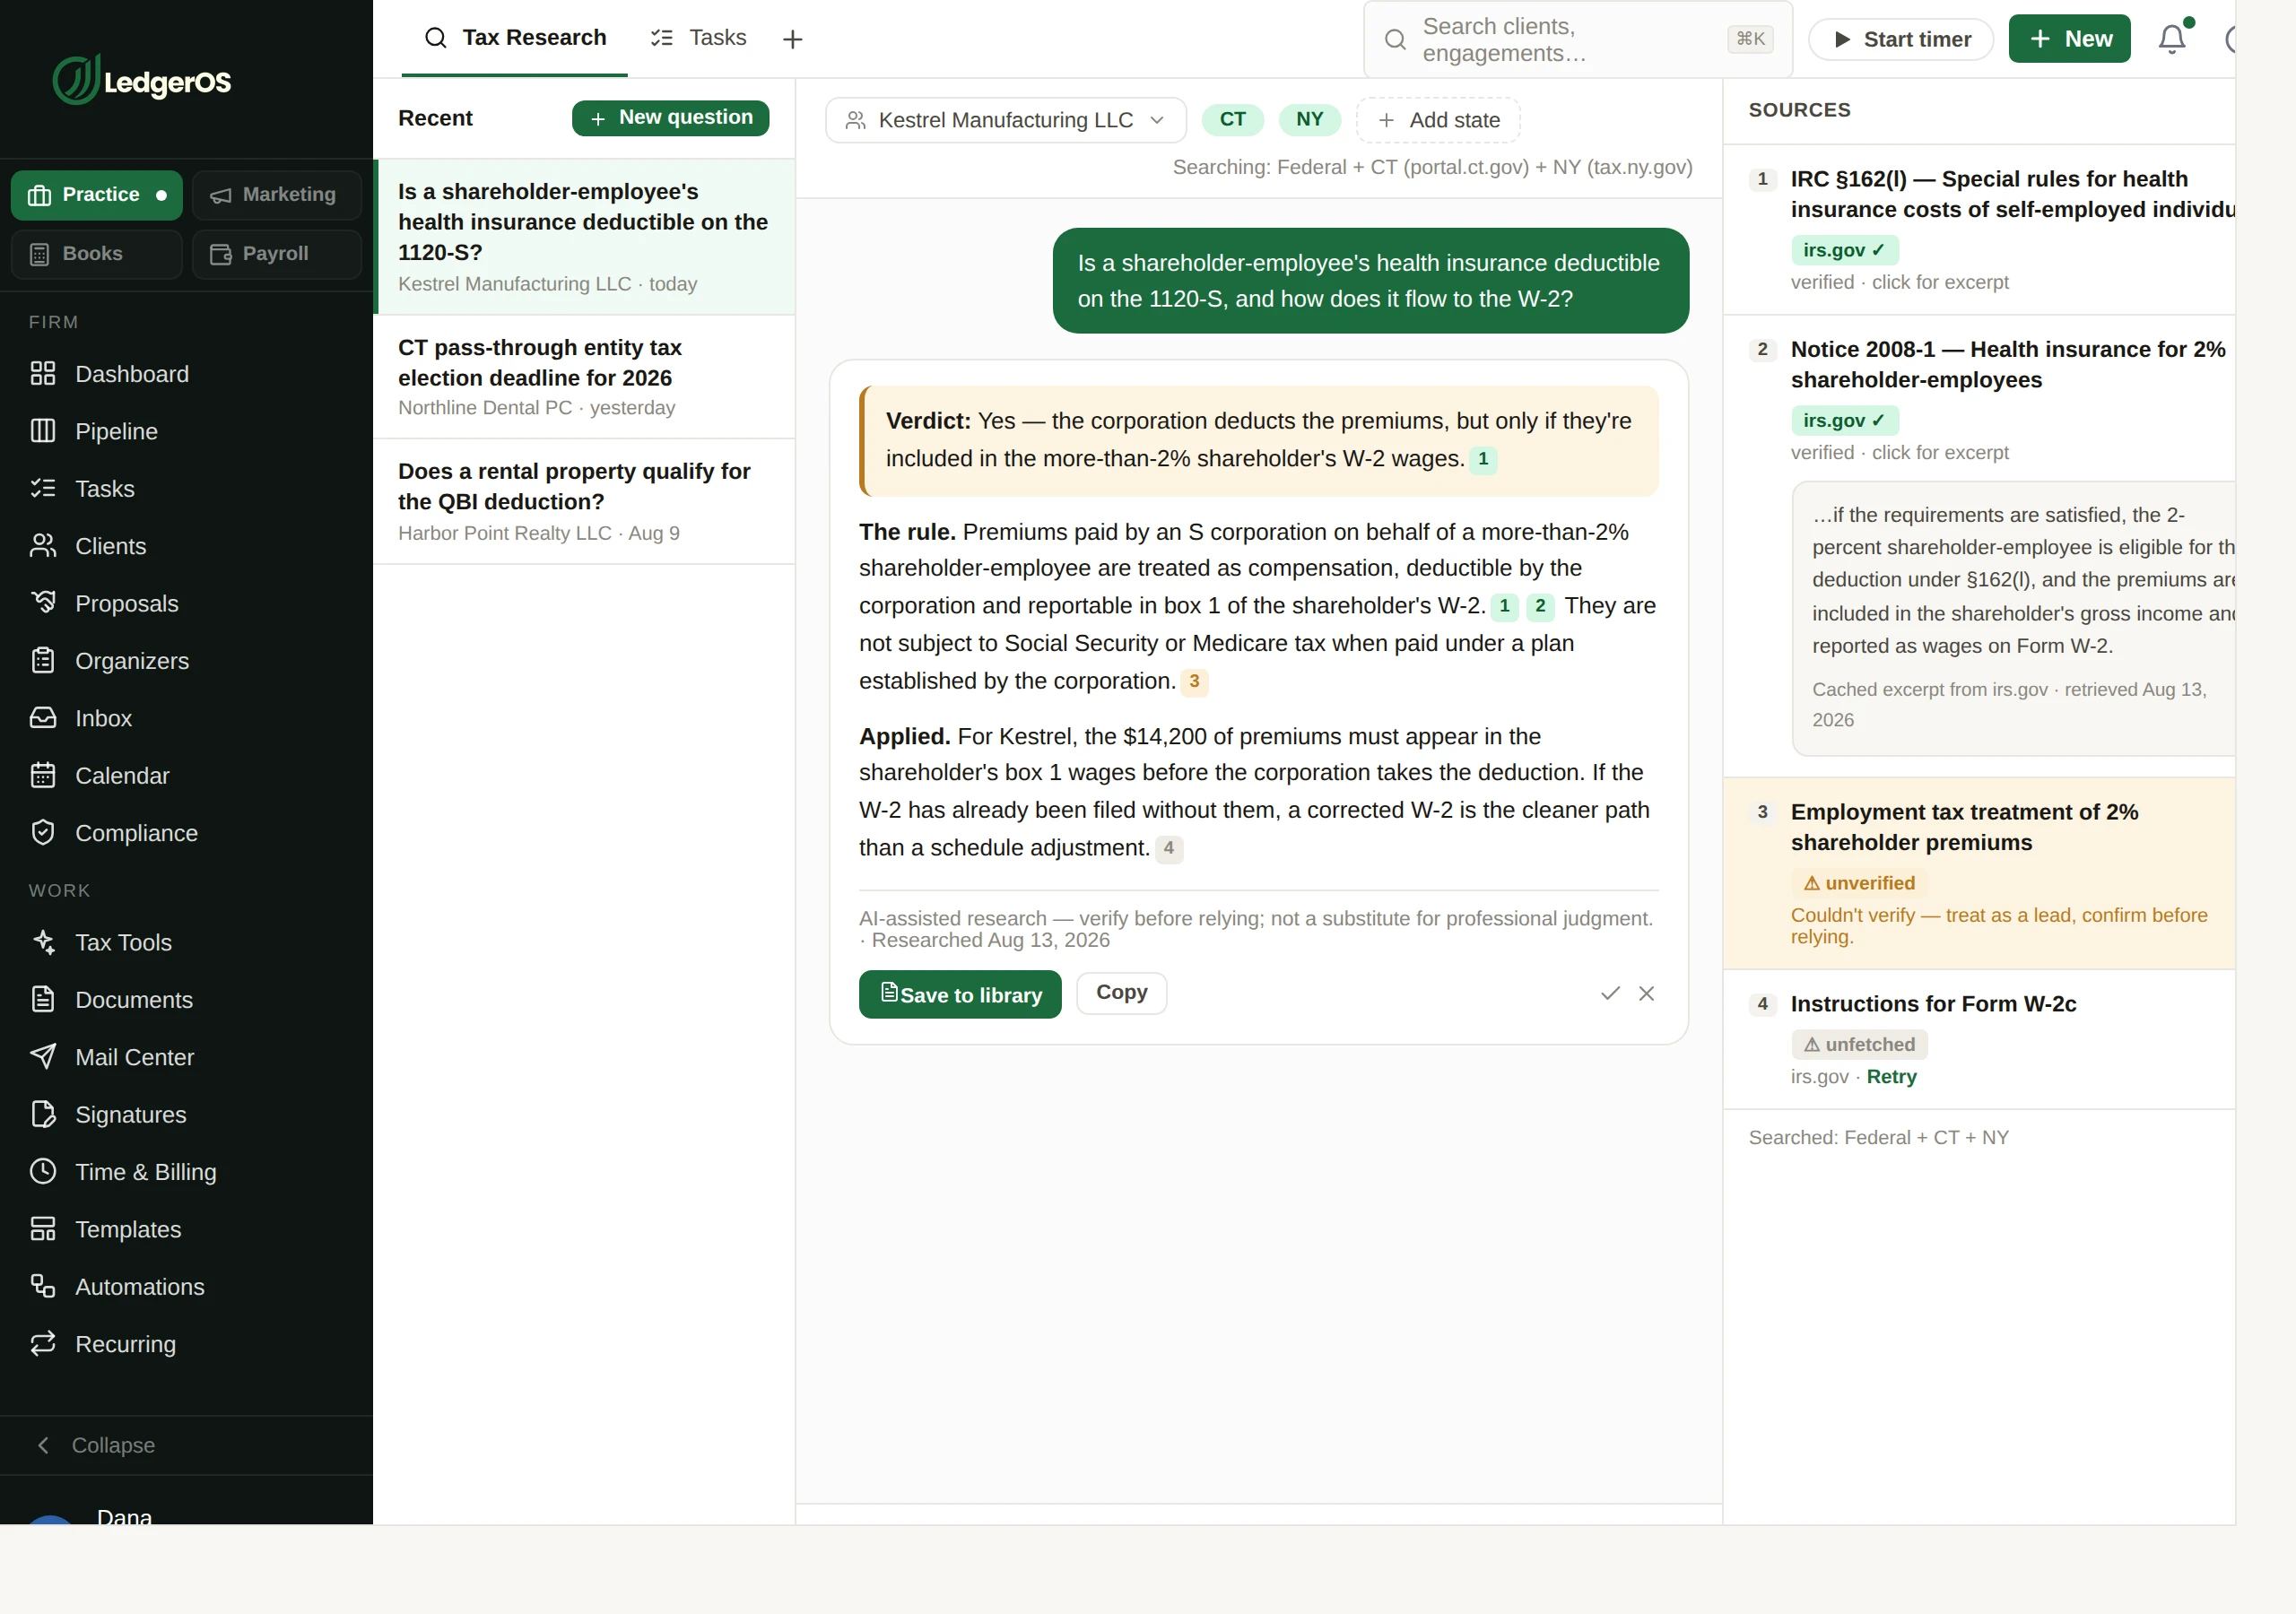Copy the research answer
The width and height of the screenshot is (2296, 1614).
pyautogui.click(x=1121, y=993)
